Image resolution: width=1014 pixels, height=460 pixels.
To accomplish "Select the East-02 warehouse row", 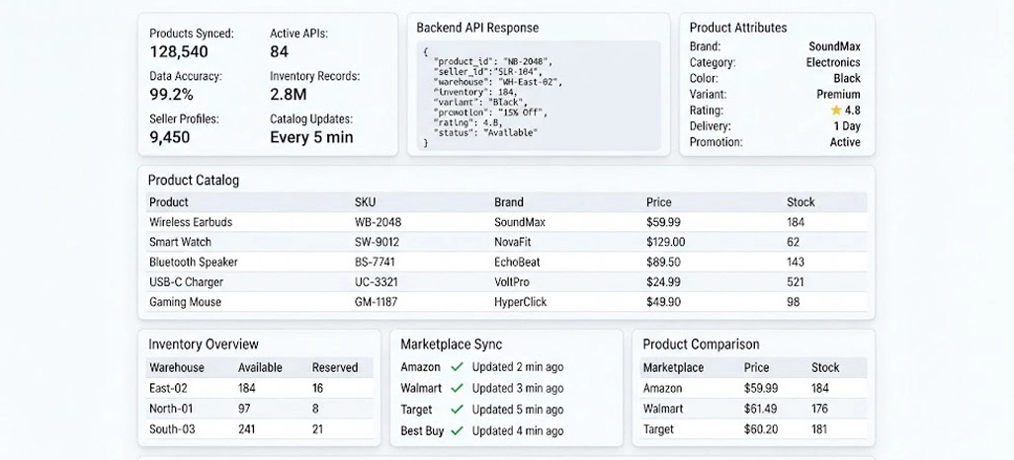I will (x=259, y=388).
